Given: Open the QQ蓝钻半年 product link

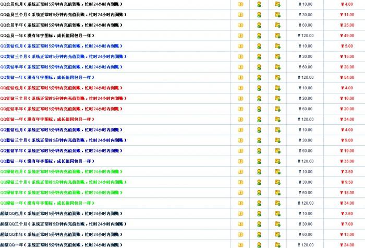Looking at the screenshot, I should coord(61,151).
